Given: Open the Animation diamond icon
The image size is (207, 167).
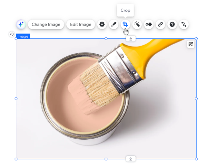Looking at the screenshot, I should (x=149, y=24).
